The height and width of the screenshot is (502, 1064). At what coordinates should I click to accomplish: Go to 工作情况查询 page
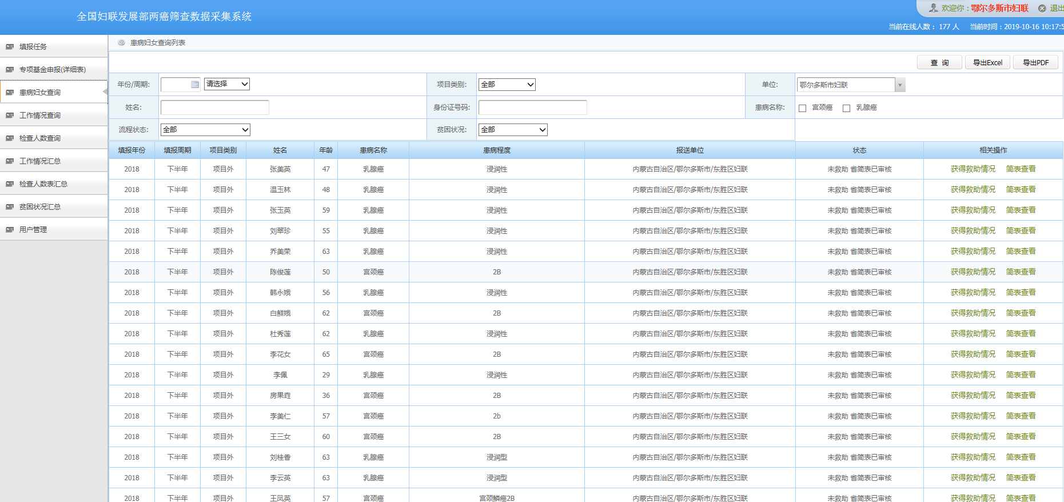click(54, 115)
